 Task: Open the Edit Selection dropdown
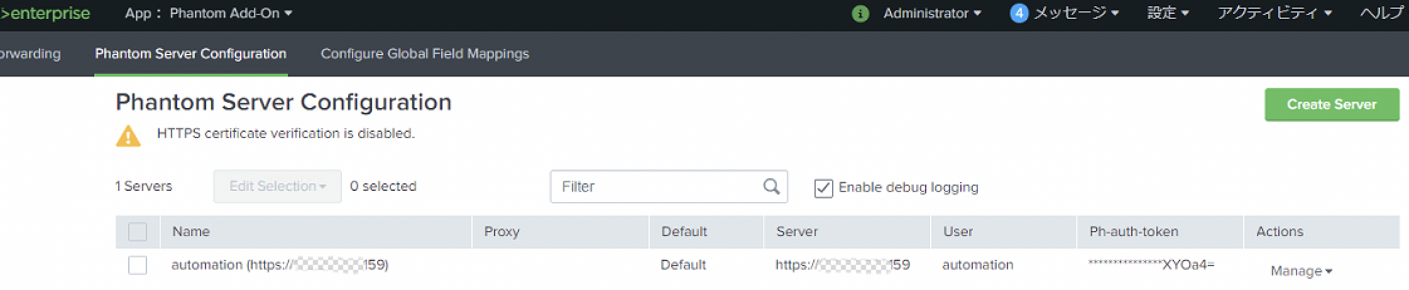(x=277, y=186)
